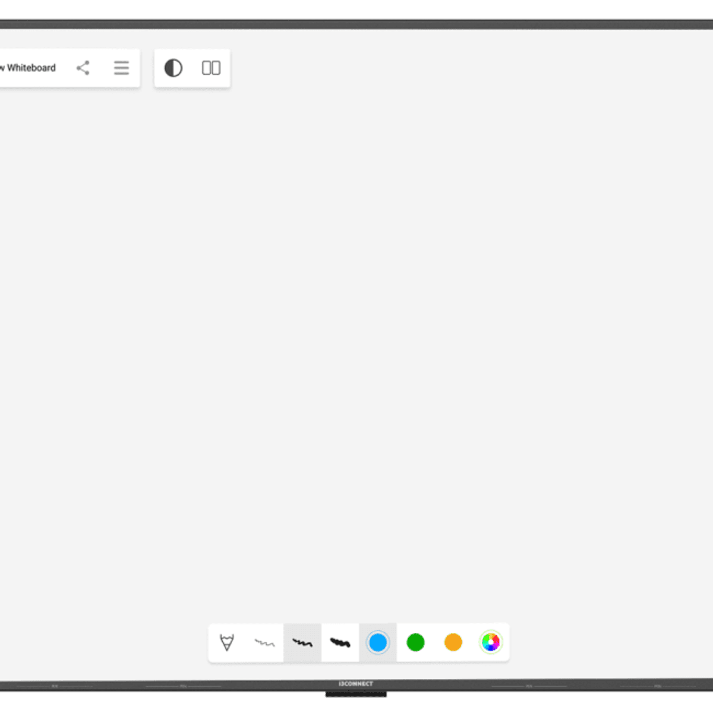This screenshot has width=713, height=713.
Task: Open the rainbow color wheel picker
Action: (491, 642)
